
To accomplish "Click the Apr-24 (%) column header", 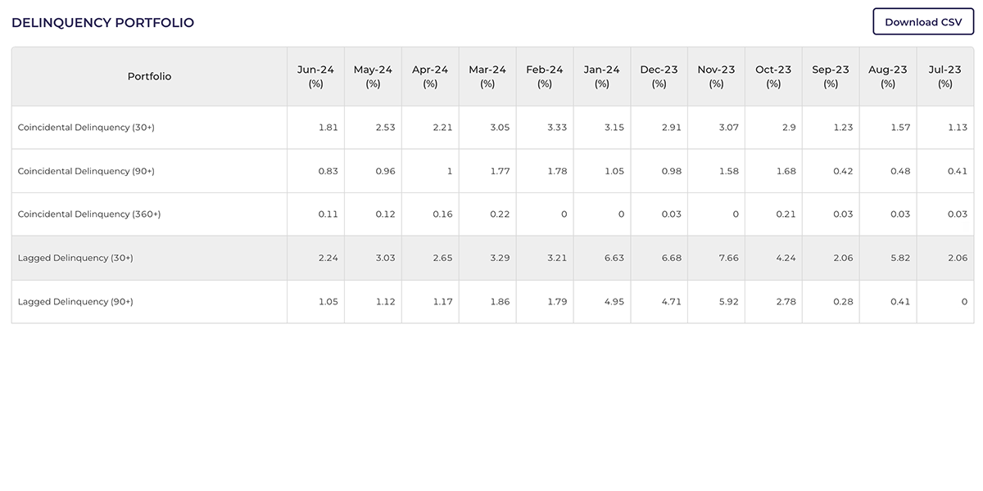I will click(x=429, y=76).
